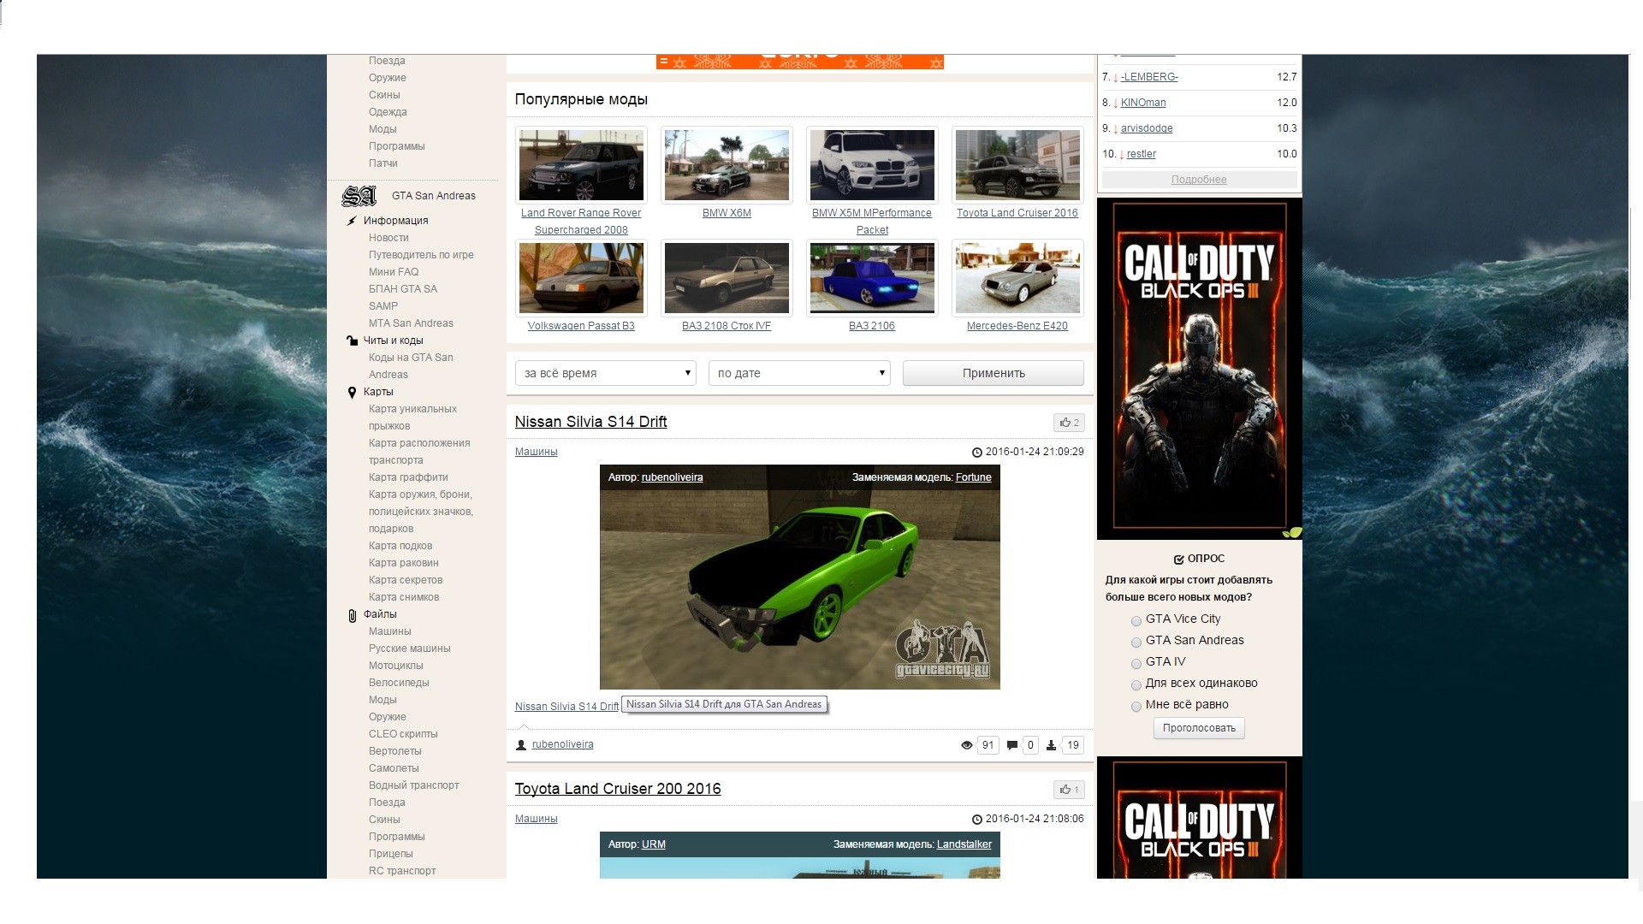Click the red down arrow beside restler
1643x924 pixels.
point(1121,155)
